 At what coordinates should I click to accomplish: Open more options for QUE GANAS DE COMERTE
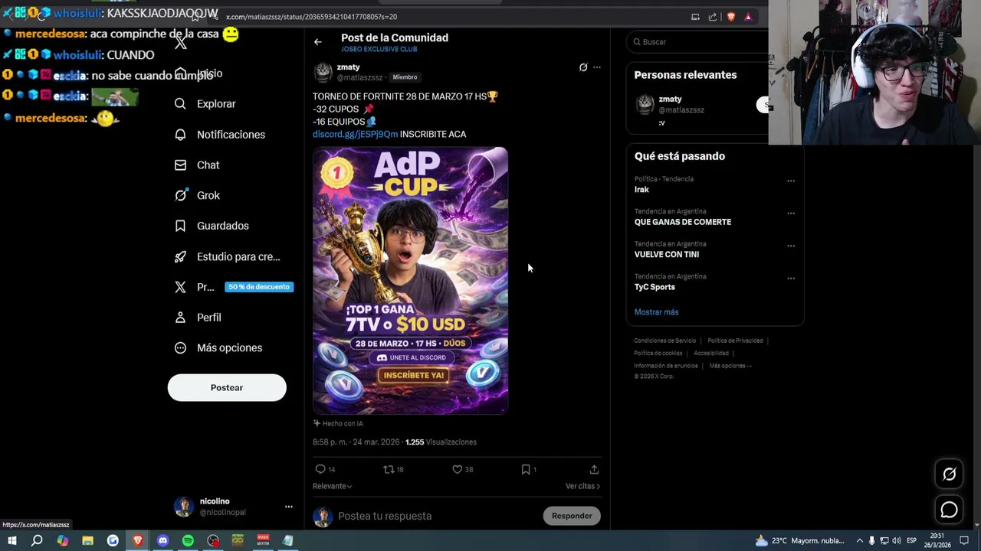coord(791,214)
